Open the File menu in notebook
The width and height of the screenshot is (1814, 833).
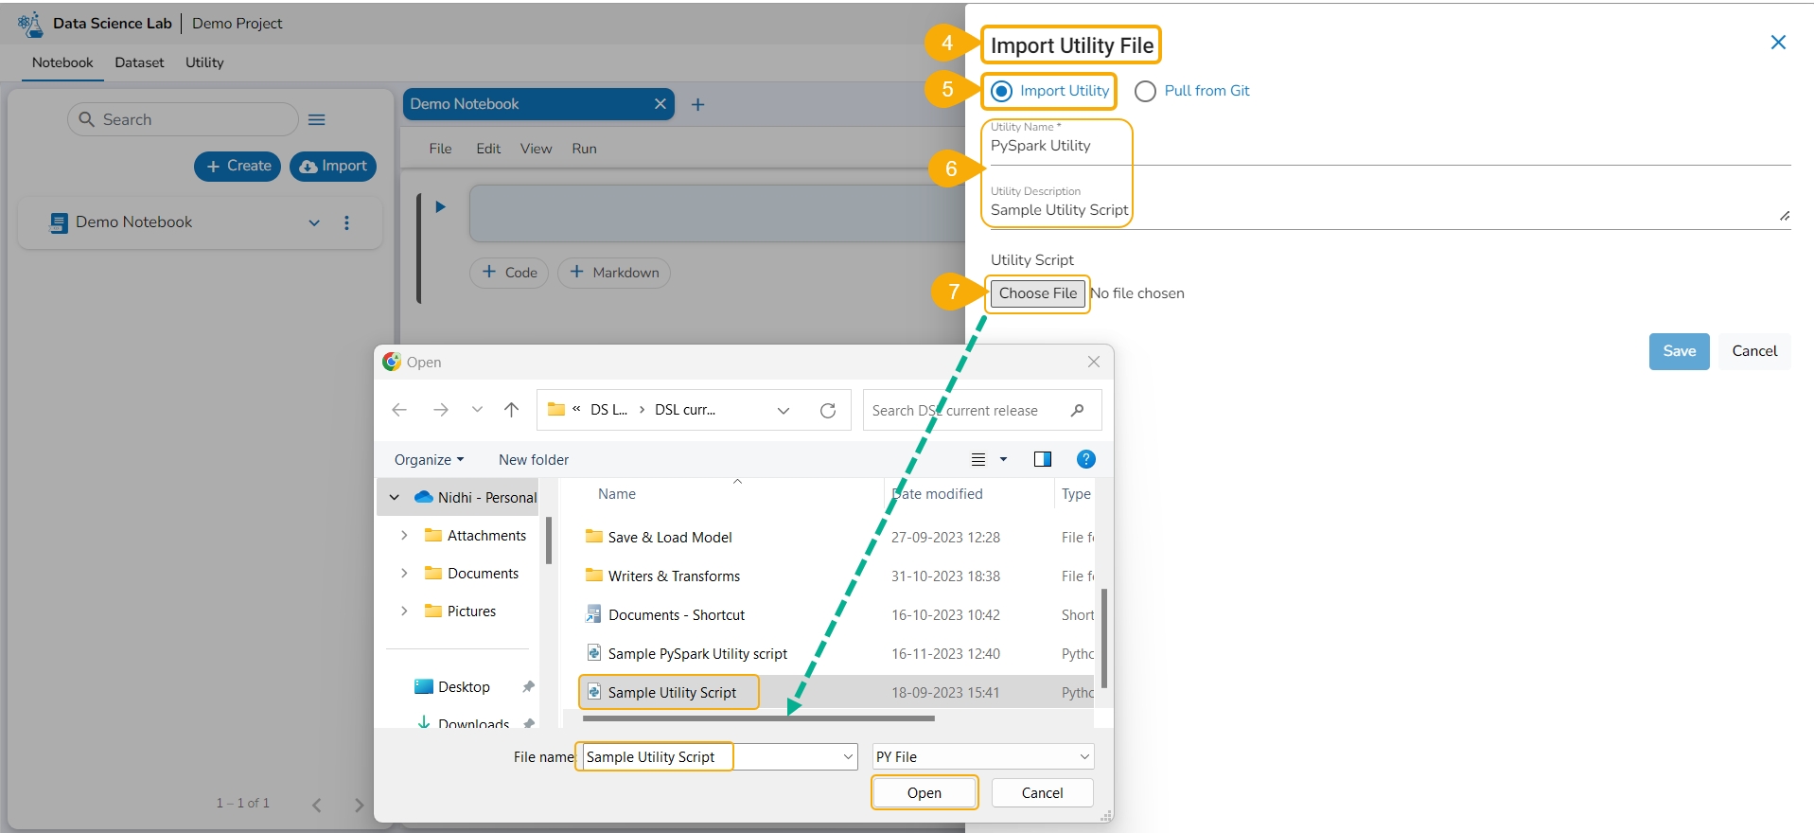pos(440,149)
